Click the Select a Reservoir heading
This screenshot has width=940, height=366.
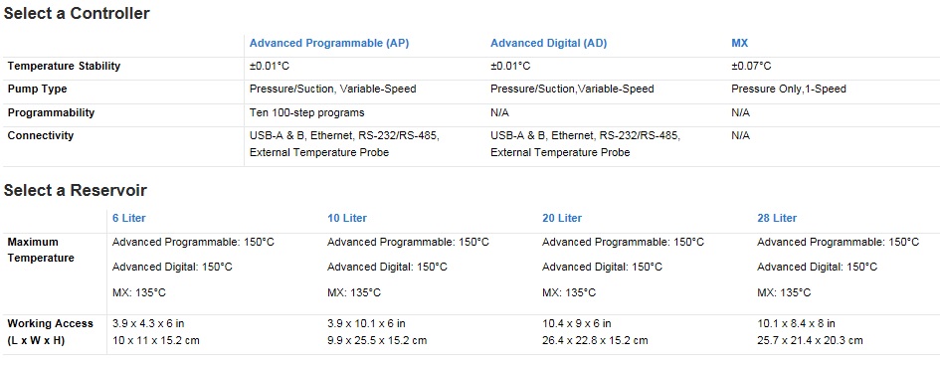coord(75,191)
